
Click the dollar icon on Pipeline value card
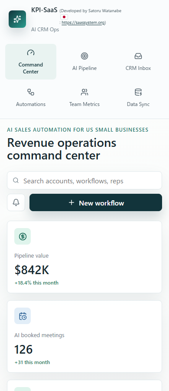click(x=23, y=236)
